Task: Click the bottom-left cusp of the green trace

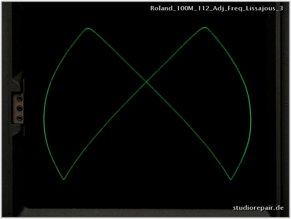Action: pos(64,180)
